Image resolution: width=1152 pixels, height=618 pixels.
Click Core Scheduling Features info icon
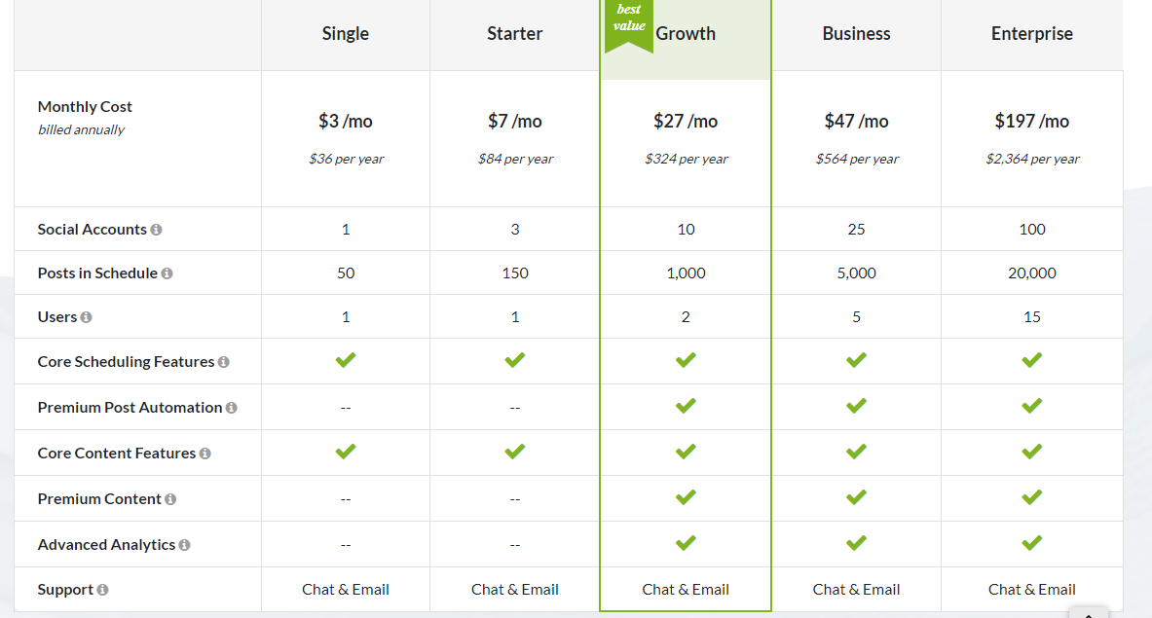click(x=223, y=362)
